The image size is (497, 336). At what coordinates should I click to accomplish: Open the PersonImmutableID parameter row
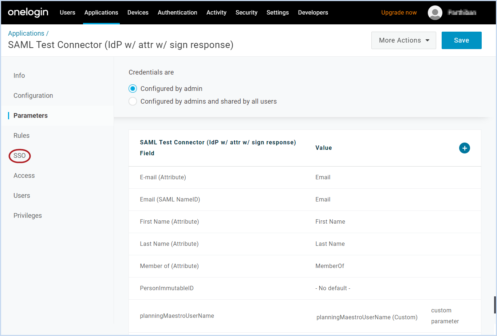point(305,288)
